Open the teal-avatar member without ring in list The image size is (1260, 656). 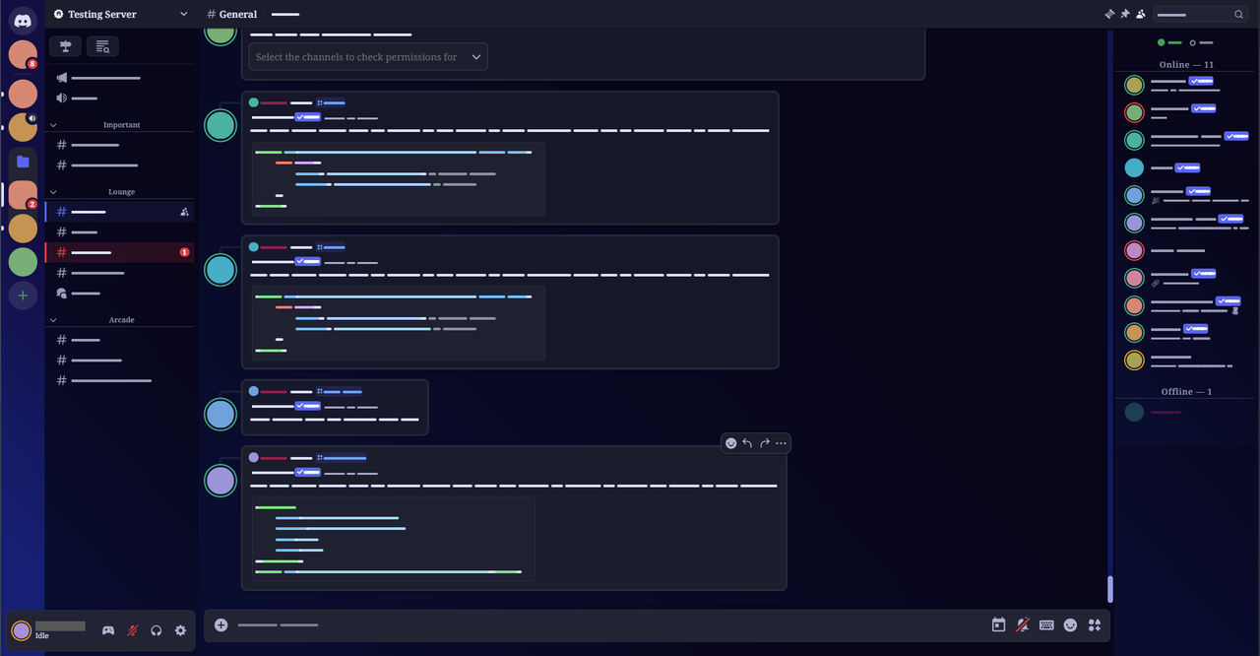1186,167
